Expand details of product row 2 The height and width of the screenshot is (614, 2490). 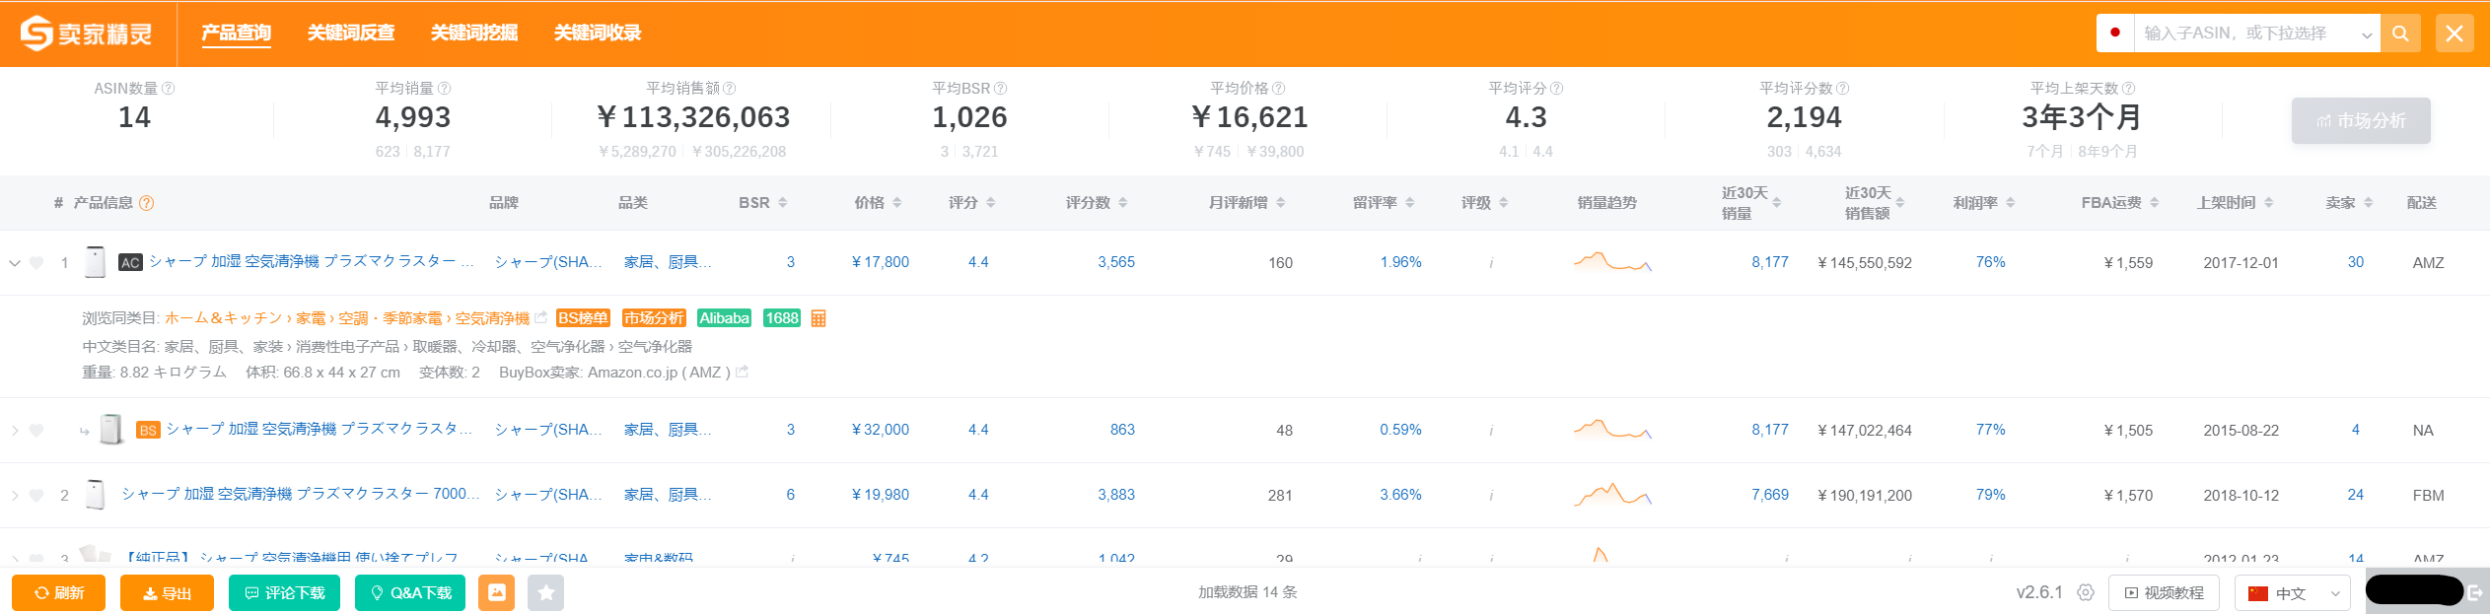(15, 496)
